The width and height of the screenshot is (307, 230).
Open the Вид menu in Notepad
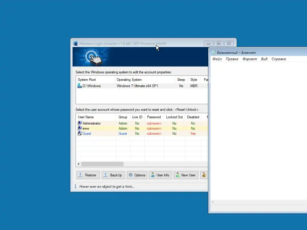(264, 59)
